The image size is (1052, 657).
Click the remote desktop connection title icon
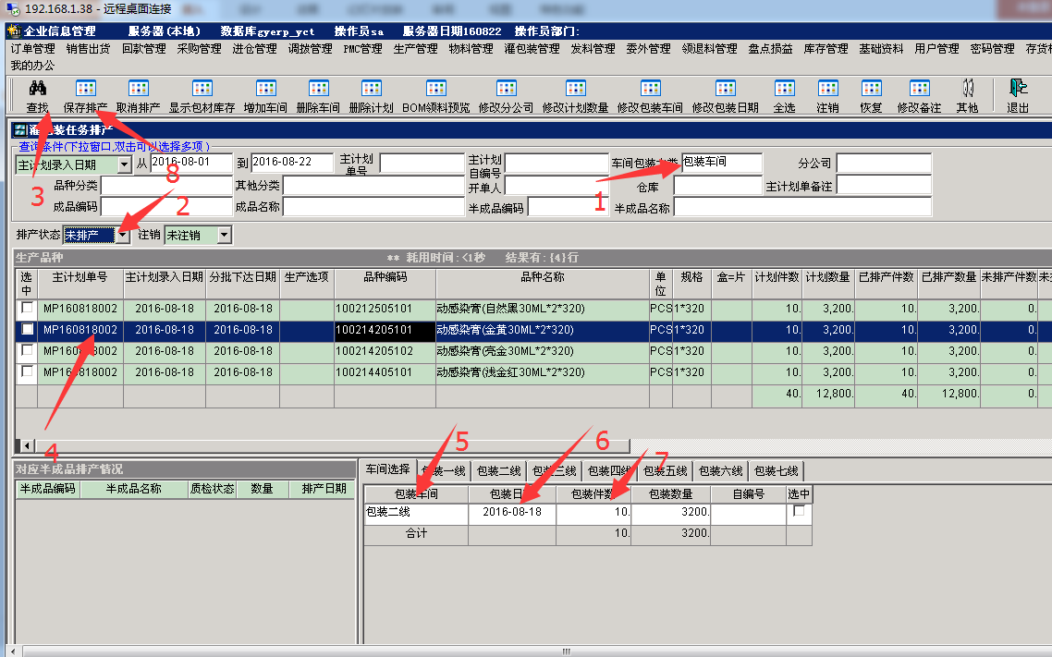[12, 9]
